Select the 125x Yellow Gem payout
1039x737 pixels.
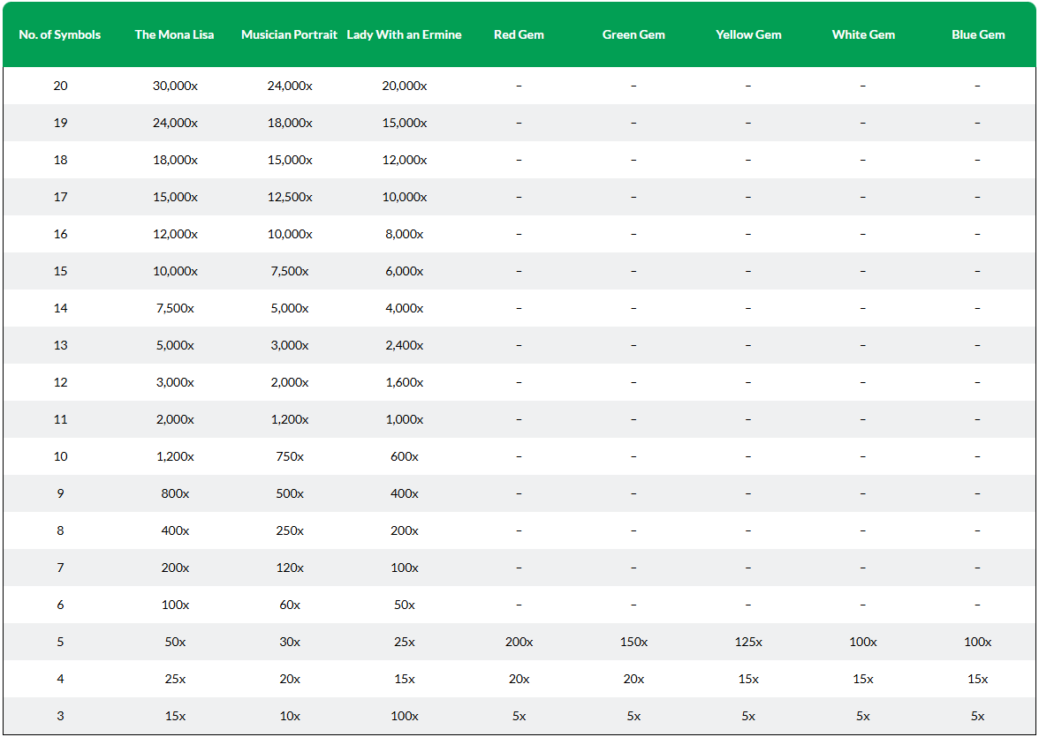click(x=749, y=643)
